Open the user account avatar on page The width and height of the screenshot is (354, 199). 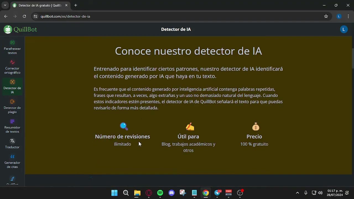tap(344, 29)
